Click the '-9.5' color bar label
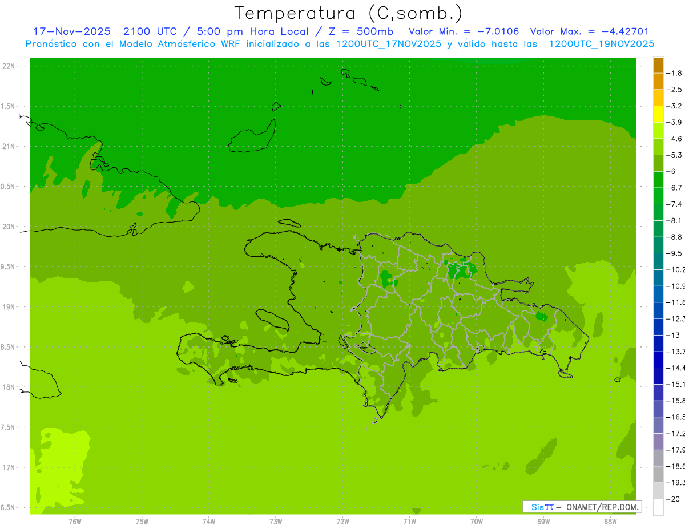Screen dimensions: 685x529 [x=674, y=253]
